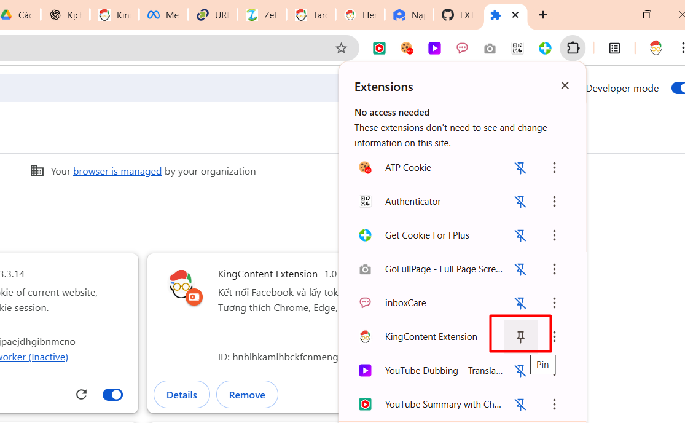Switch to the GitHub browser tab

pyautogui.click(x=458, y=15)
